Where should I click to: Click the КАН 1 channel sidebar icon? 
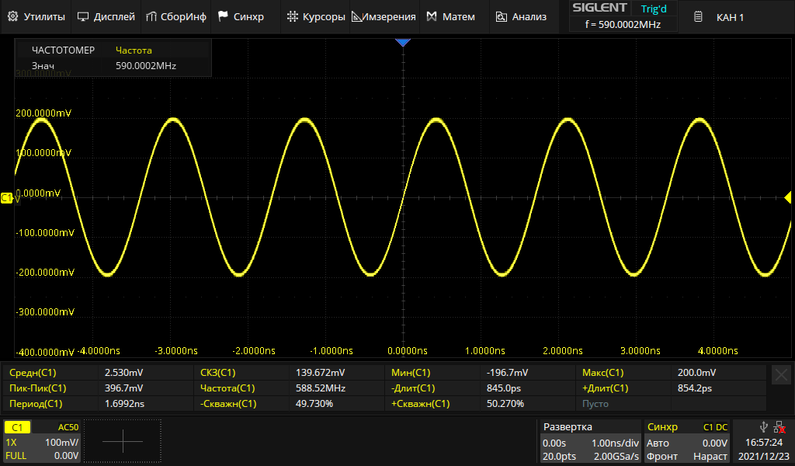[699, 16]
